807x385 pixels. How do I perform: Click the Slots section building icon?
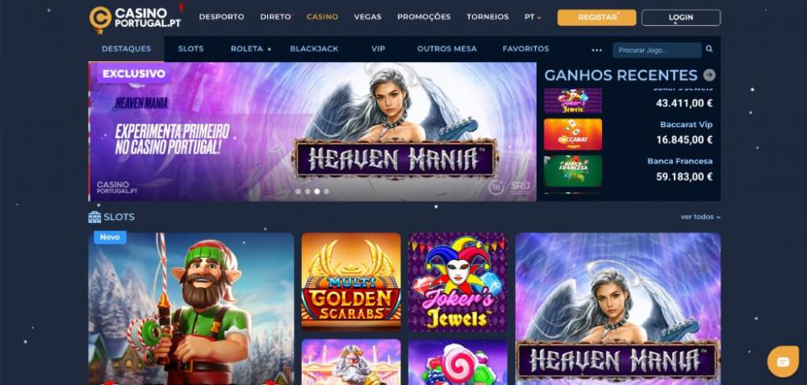[94, 217]
